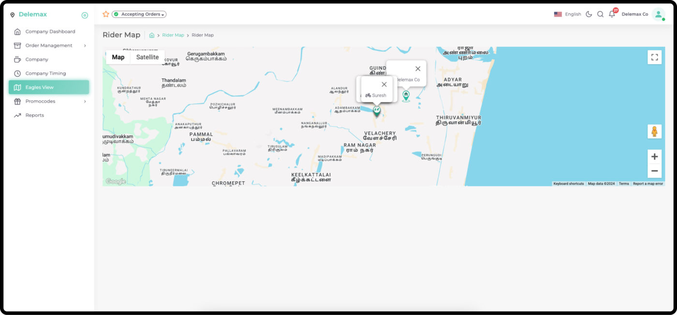Toggle dark mode with moon icon

pyautogui.click(x=589, y=14)
